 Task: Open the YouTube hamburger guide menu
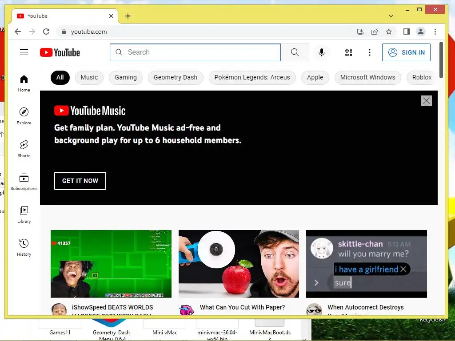[x=24, y=52]
